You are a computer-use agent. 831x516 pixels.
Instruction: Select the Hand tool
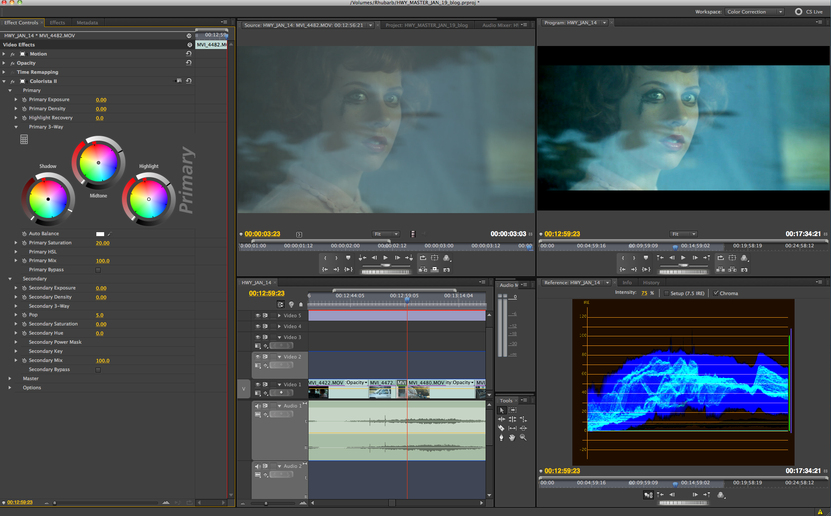512,437
